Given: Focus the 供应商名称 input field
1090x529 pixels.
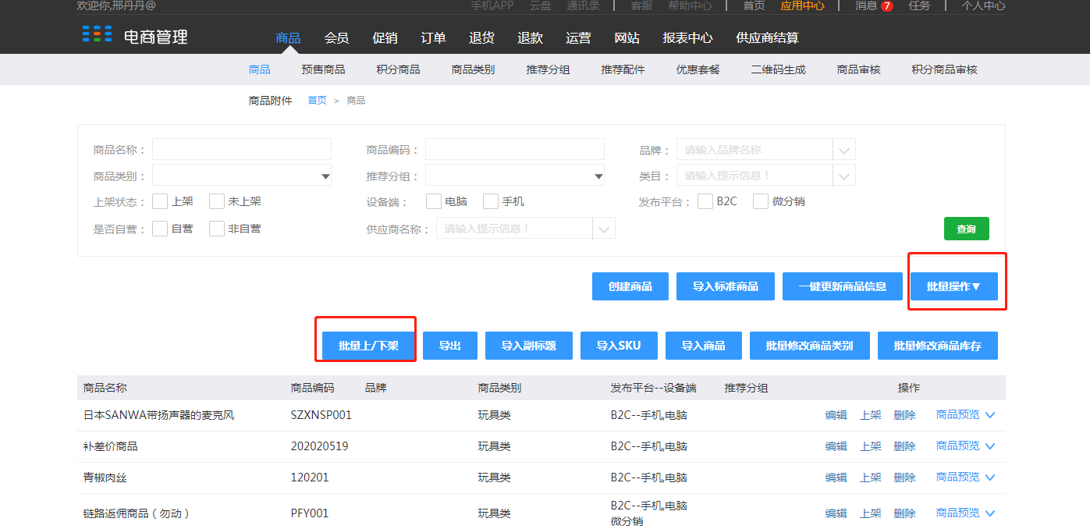Looking at the screenshot, I should click(515, 229).
